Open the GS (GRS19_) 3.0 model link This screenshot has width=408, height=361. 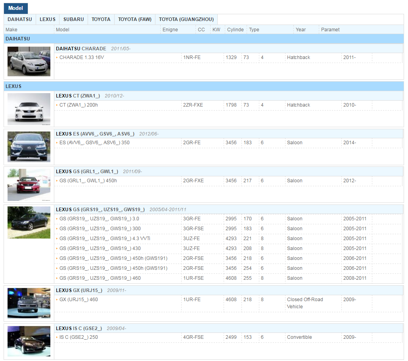point(99,219)
